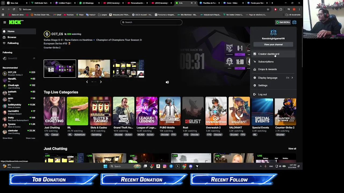Open Home in the sidebar
Screen dimensions: 344x193
click(x=19, y=31)
